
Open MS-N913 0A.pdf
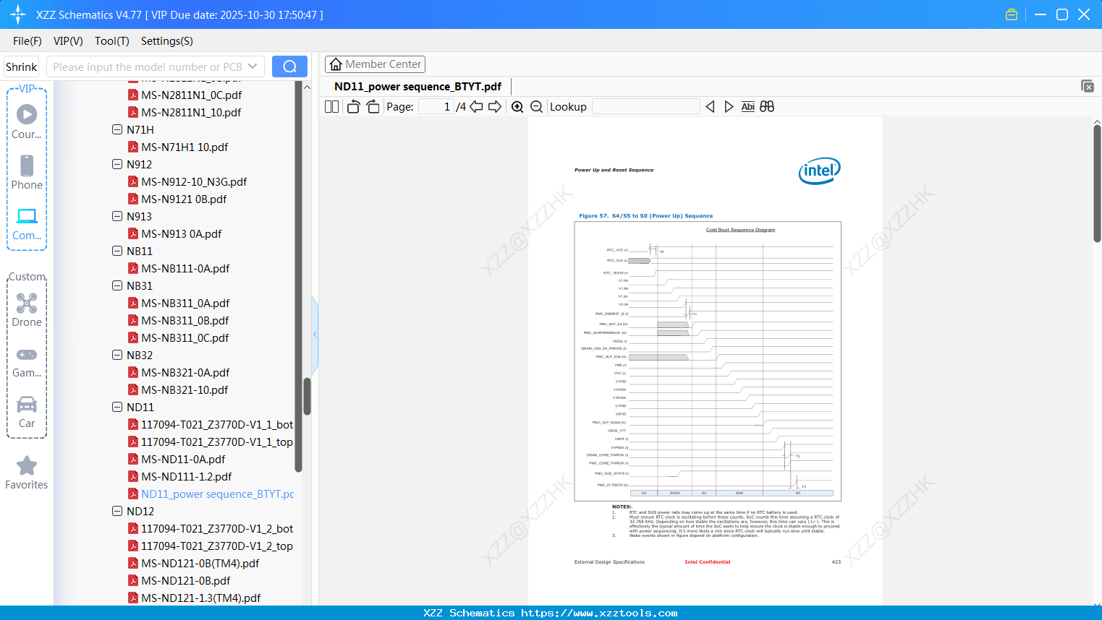click(182, 233)
